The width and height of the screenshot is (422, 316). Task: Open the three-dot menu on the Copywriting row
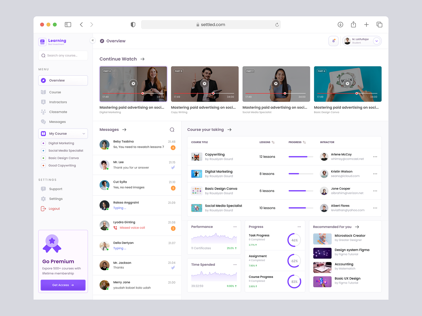[375, 156]
